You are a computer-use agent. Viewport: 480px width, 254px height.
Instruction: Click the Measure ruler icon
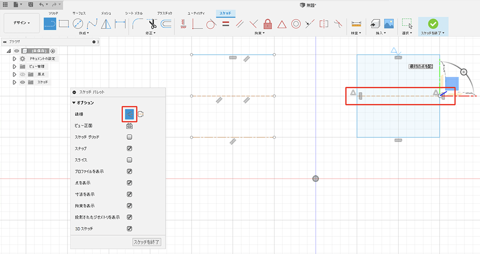[x=356, y=24]
